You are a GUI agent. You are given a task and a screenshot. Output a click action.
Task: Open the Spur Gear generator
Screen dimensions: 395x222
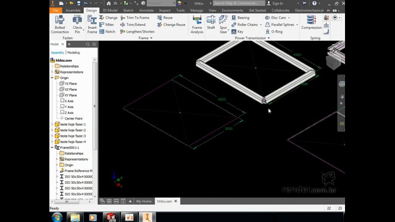(223, 25)
